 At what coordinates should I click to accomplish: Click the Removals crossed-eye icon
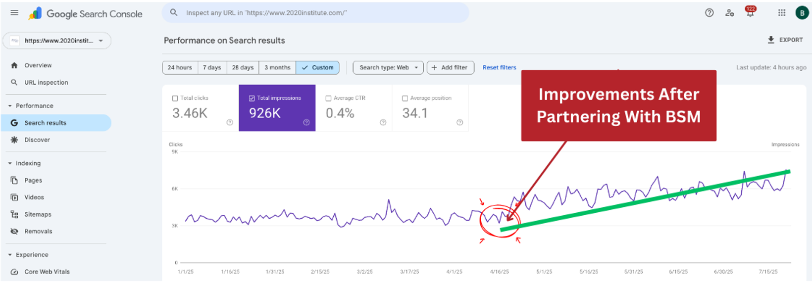coord(14,231)
